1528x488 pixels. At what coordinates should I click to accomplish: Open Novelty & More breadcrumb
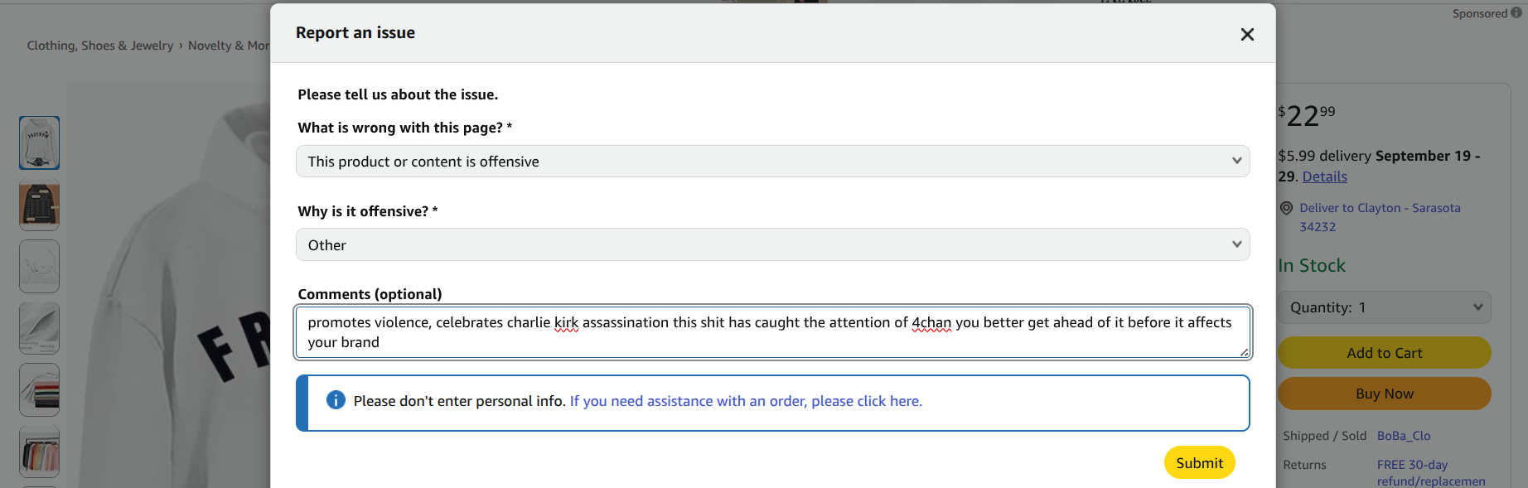(229, 46)
